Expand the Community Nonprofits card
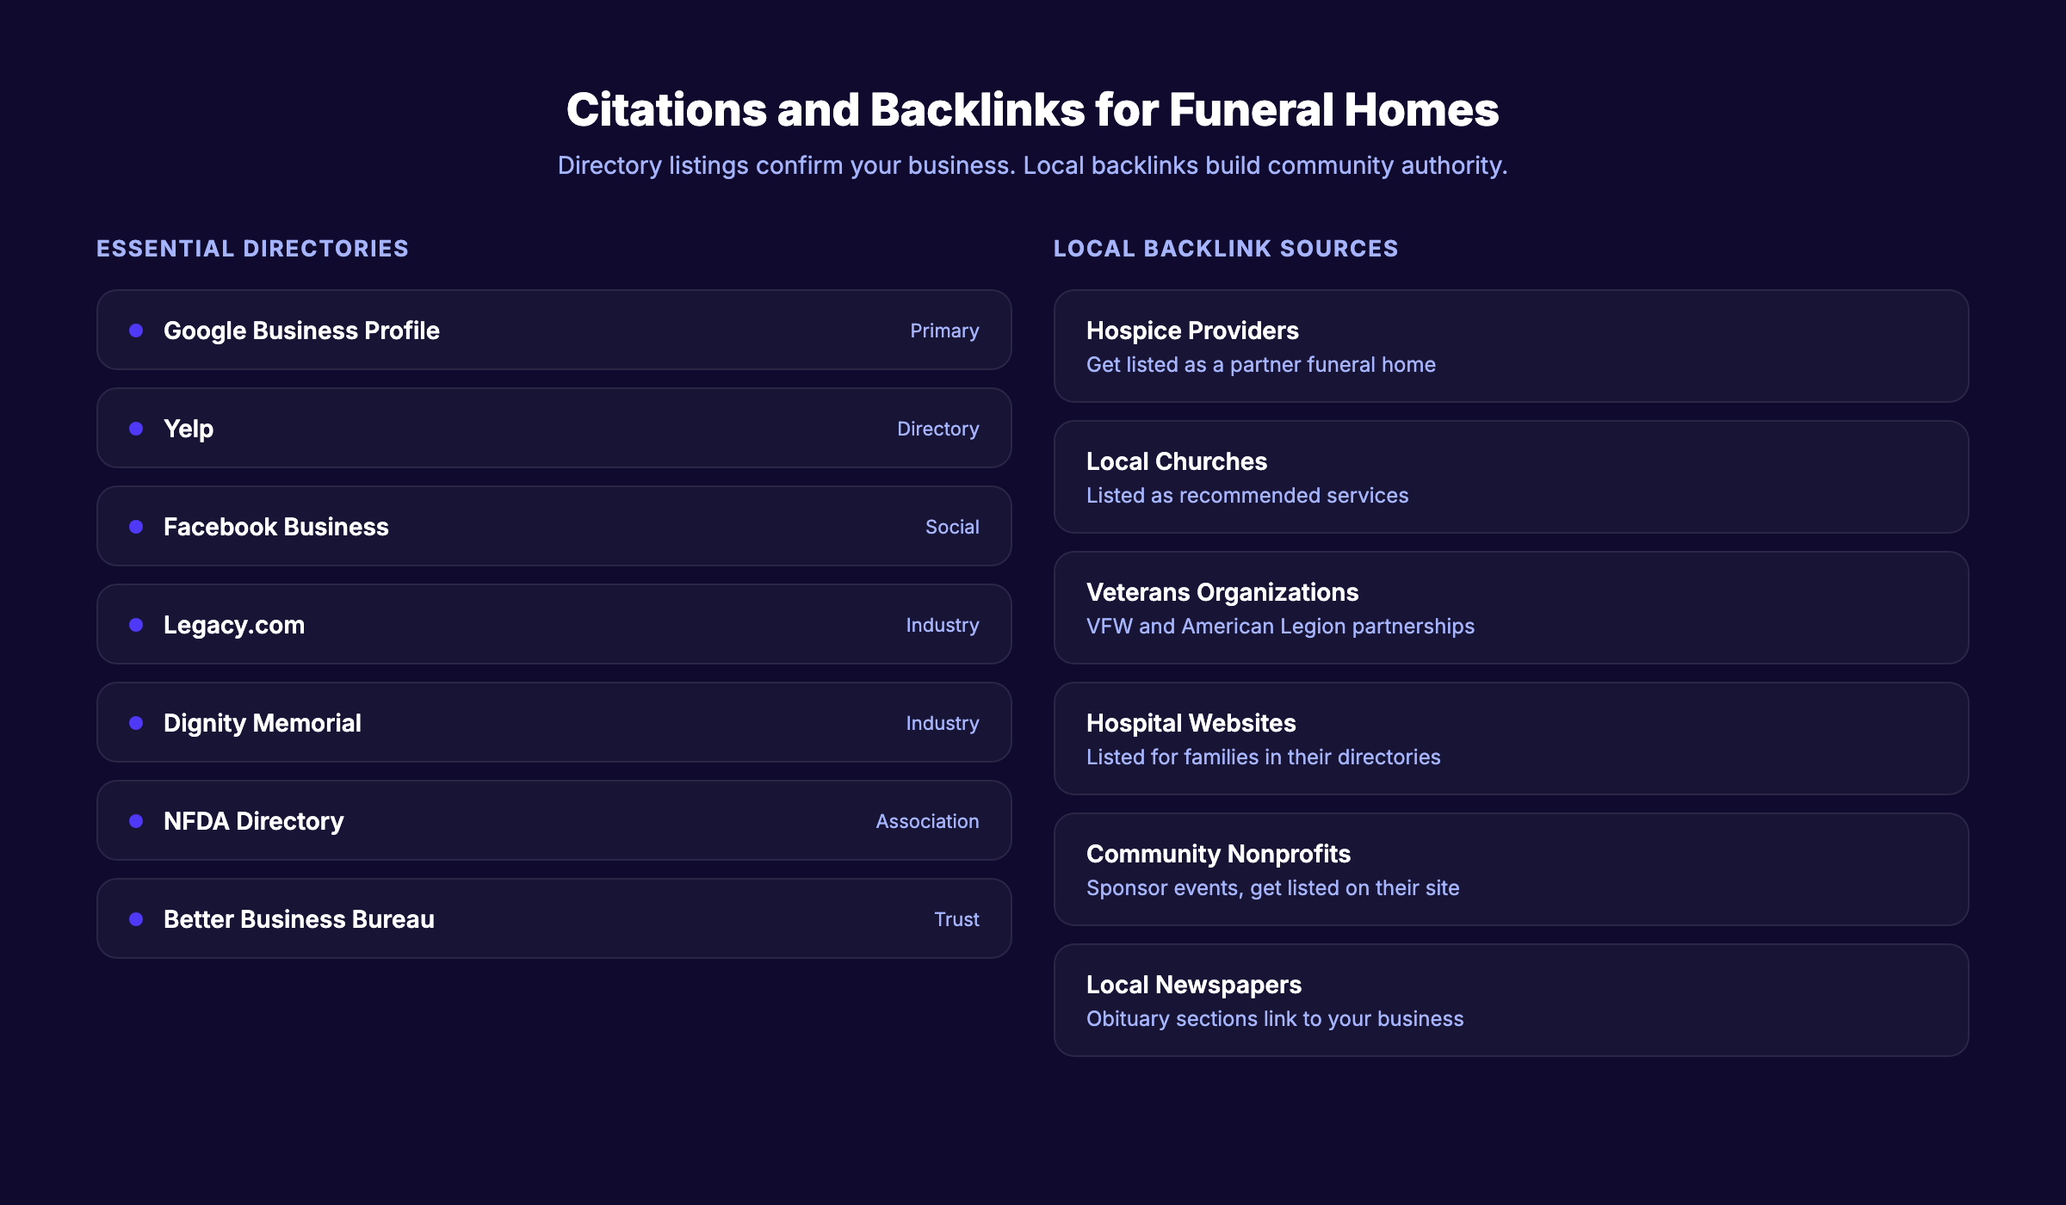Image resolution: width=2066 pixels, height=1205 pixels. (x=1511, y=868)
